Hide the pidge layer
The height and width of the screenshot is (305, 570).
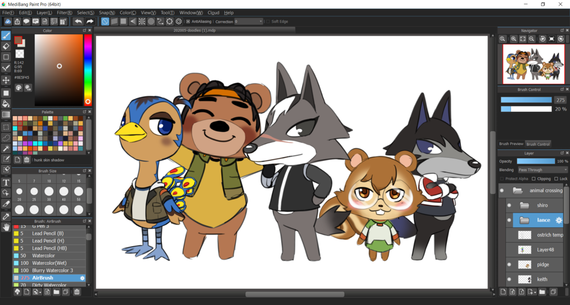pyautogui.click(x=509, y=265)
